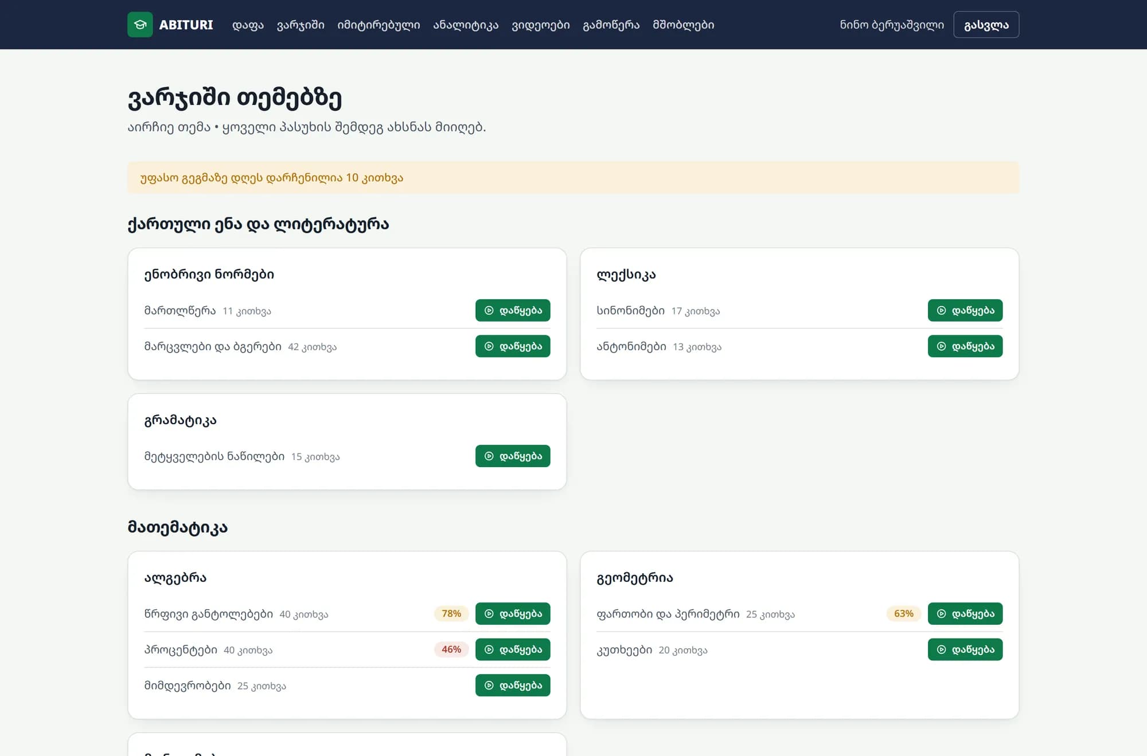Open the ანალიტიკა nav item
This screenshot has height=756, width=1147.
pyautogui.click(x=466, y=25)
